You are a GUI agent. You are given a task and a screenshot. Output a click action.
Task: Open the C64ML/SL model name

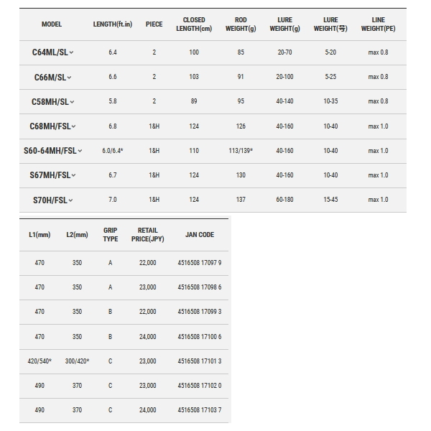point(50,52)
